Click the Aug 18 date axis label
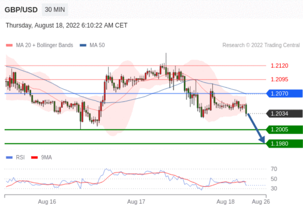This screenshot has height=209, width=303. tap(225, 202)
